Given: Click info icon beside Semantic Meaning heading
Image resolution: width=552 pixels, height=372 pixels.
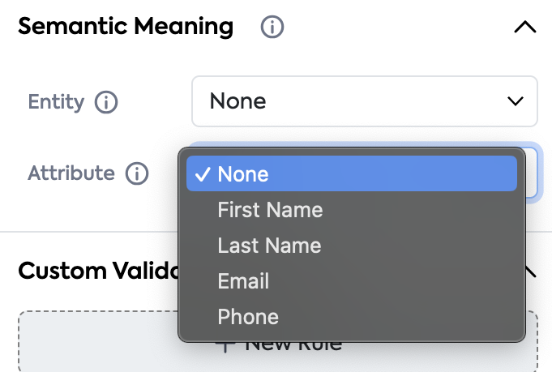Looking at the screenshot, I should click(x=272, y=27).
